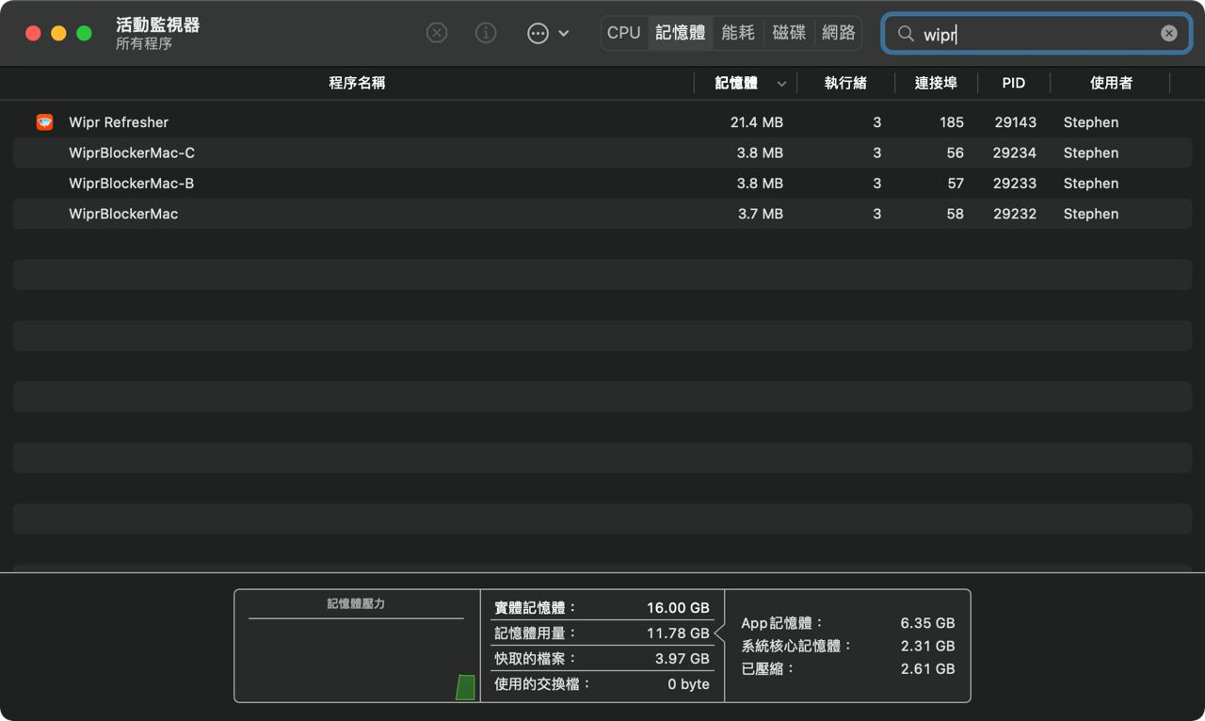This screenshot has width=1205, height=721.
Task: Click 使用的交換檔 0 byte value
Action: pos(688,684)
